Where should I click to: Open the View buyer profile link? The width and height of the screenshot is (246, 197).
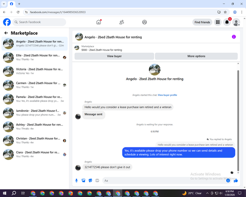point(167,95)
